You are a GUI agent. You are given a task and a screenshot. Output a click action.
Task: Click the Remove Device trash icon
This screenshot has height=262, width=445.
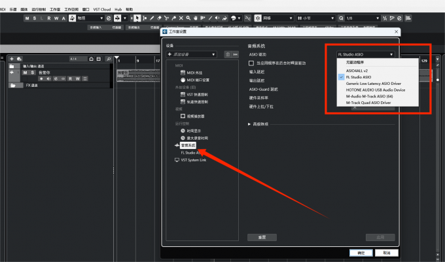[x=228, y=54]
